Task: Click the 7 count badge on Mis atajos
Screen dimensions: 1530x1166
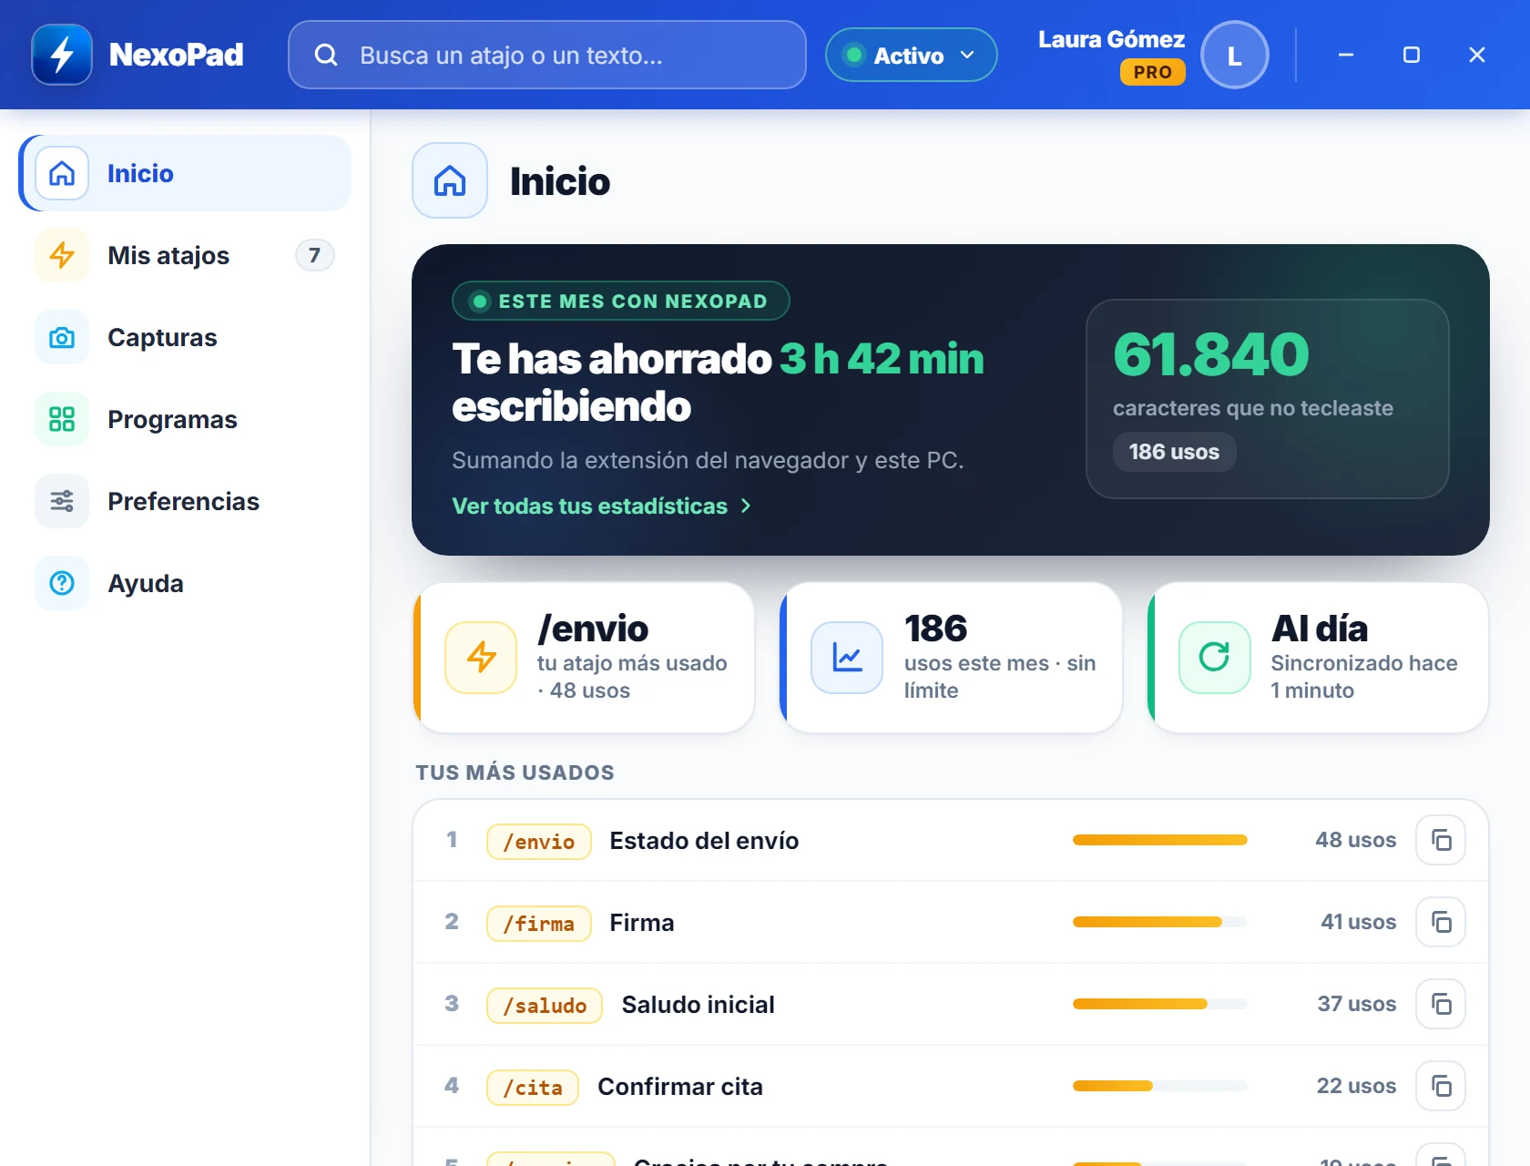Action: coord(314,255)
